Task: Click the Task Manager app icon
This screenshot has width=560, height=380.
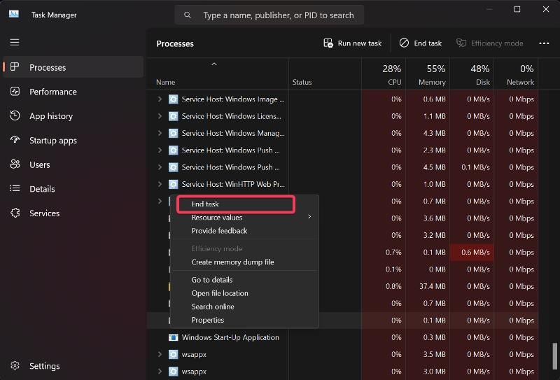Action: pyautogui.click(x=14, y=14)
